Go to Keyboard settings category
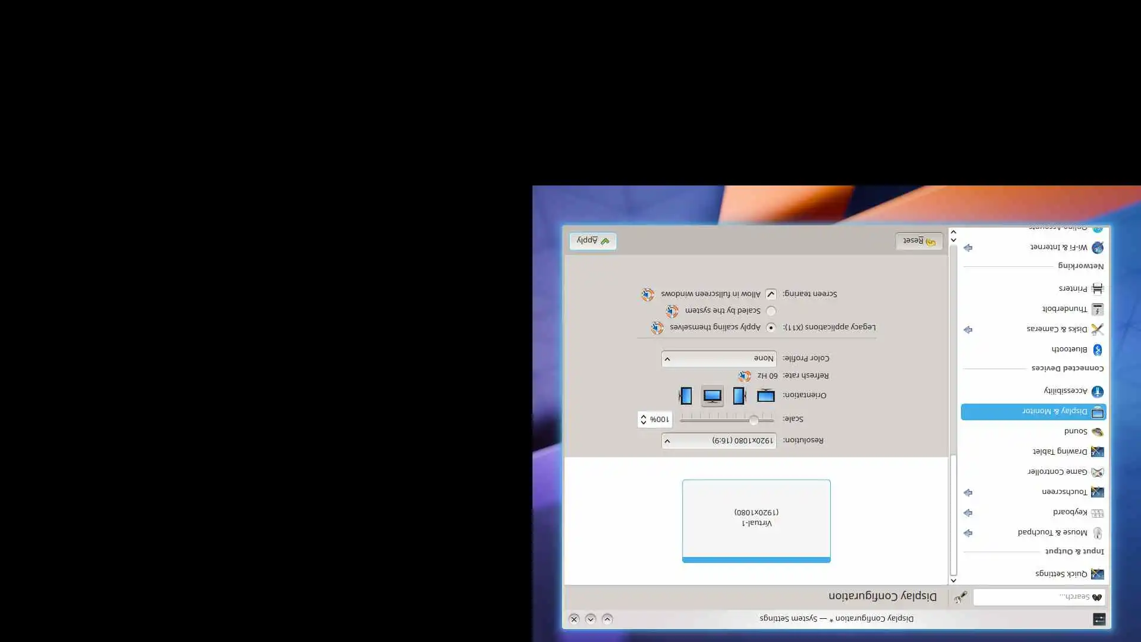Image resolution: width=1141 pixels, height=642 pixels. click(x=1069, y=512)
